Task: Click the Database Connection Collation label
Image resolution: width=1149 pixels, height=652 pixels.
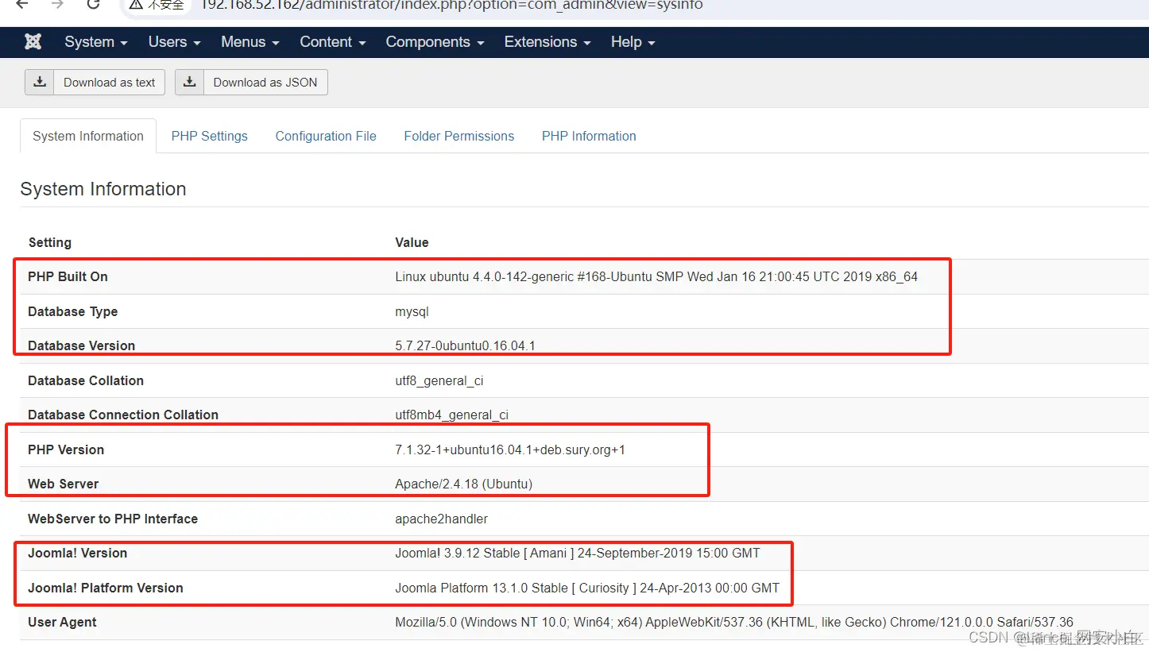Action: (123, 415)
